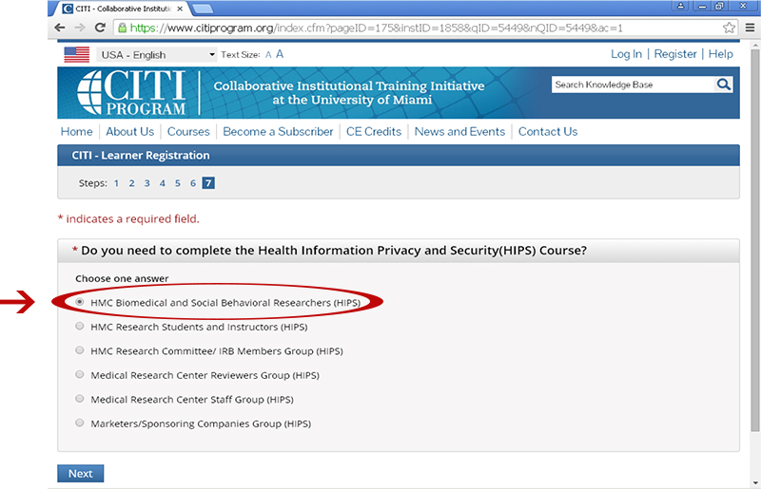This screenshot has height=489, width=761.
Task: Click the USA flag icon
Action: [77, 55]
